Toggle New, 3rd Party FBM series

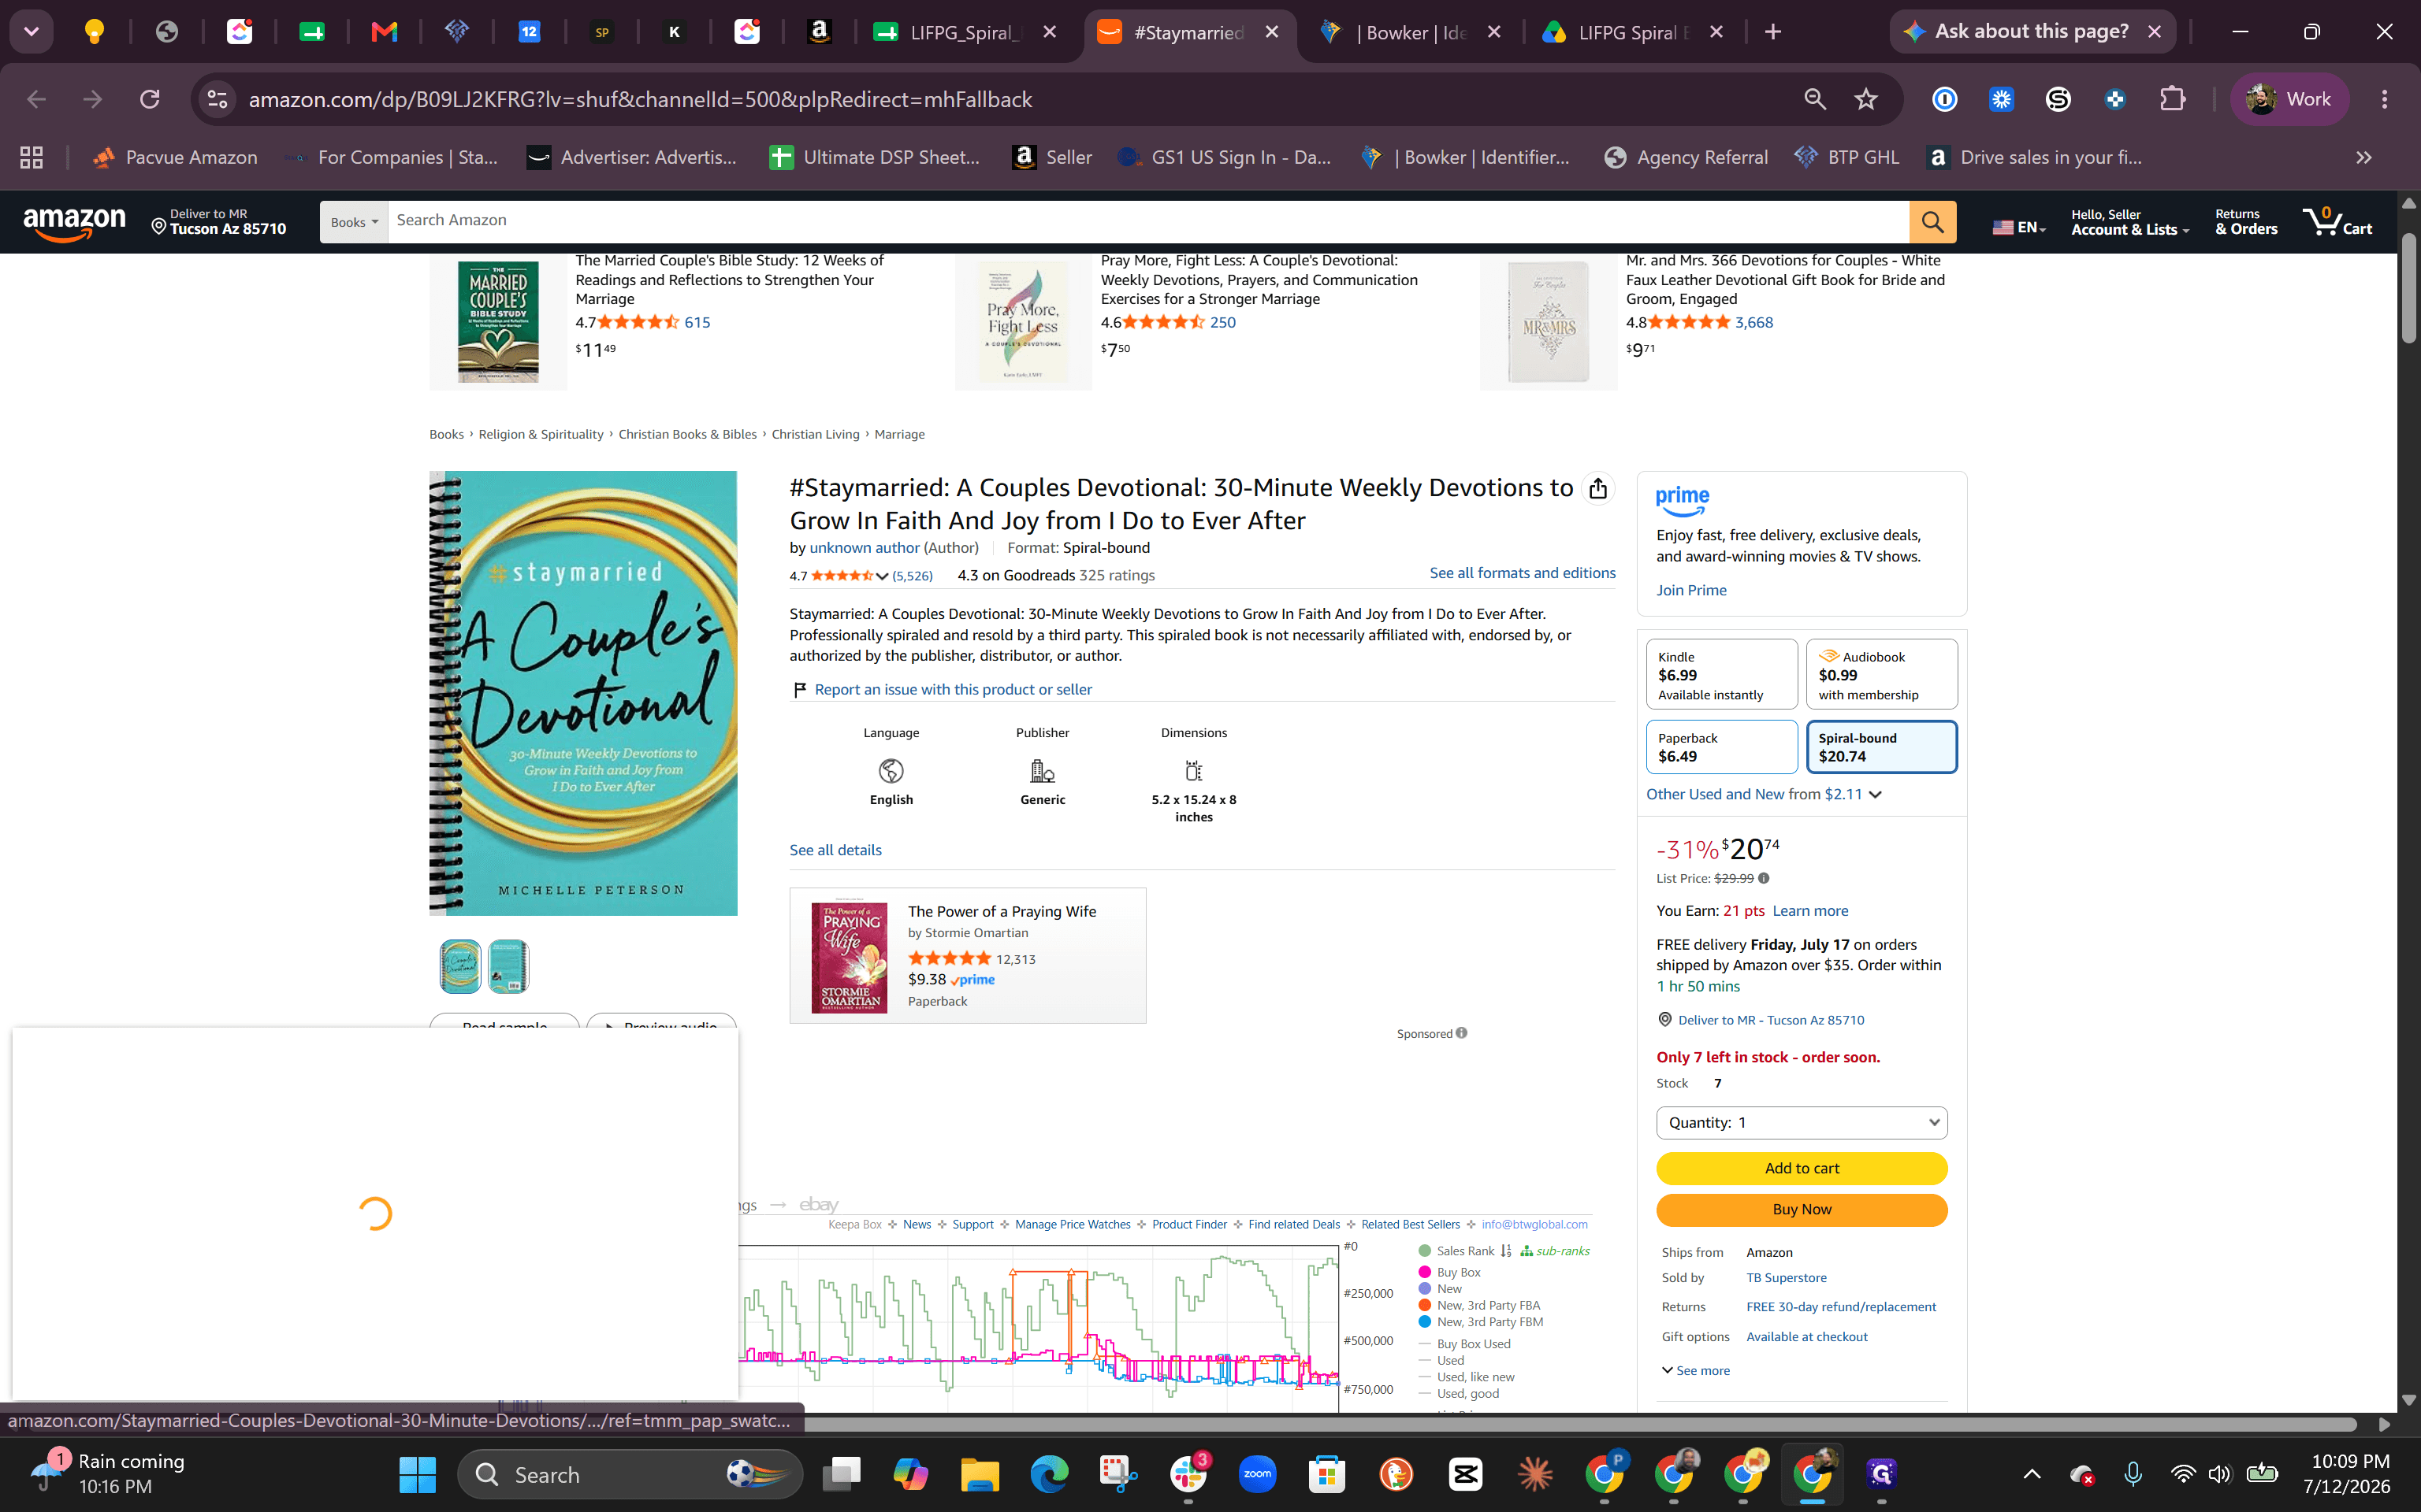[x=1481, y=1322]
